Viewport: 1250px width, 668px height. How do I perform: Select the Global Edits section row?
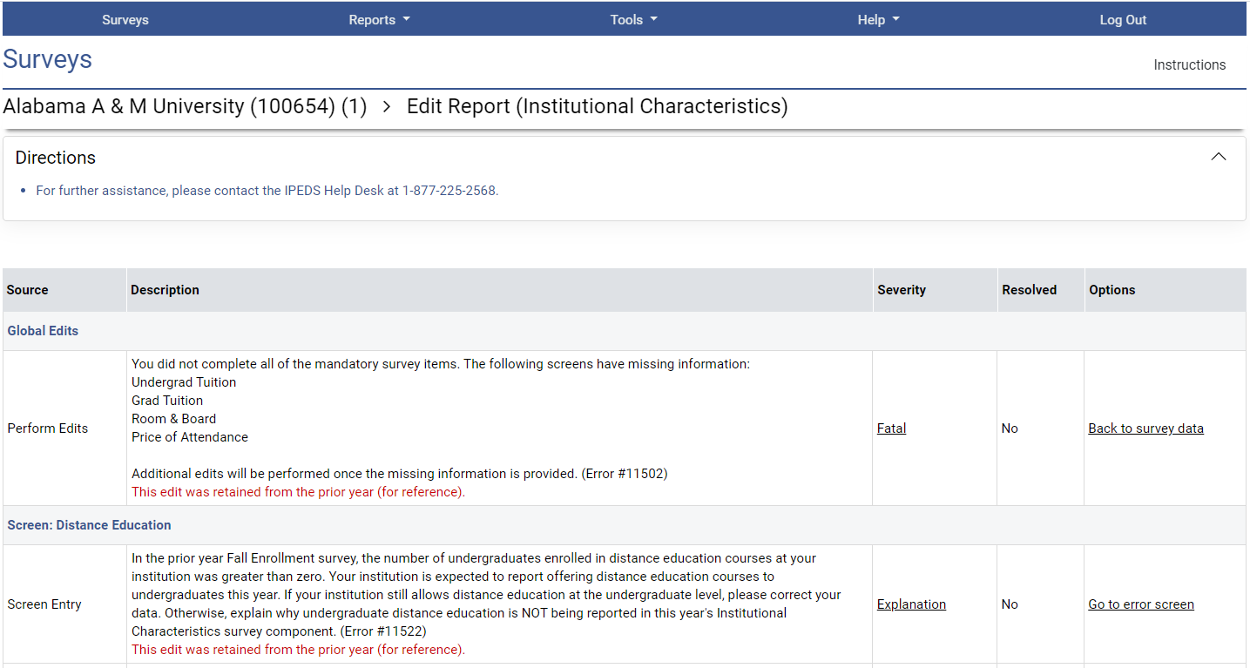click(x=43, y=331)
